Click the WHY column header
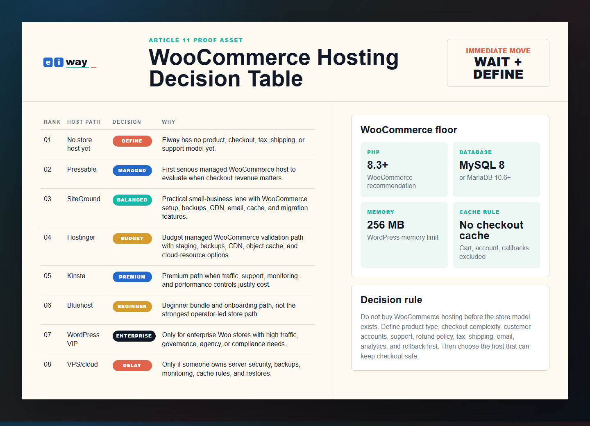Screen dimensions: 590x426 coord(168,122)
